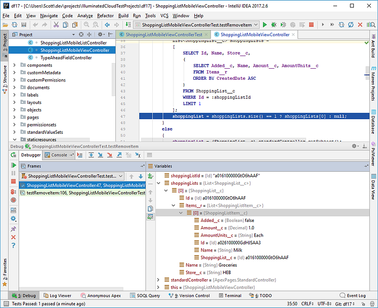Expand the standardController variable
Screen dimensions: 378x308
click(x=159, y=280)
